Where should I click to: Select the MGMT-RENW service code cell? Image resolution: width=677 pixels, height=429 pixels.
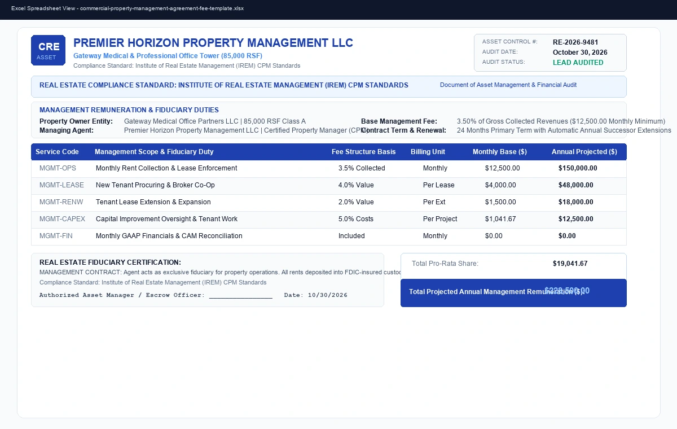(x=61, y=202)
